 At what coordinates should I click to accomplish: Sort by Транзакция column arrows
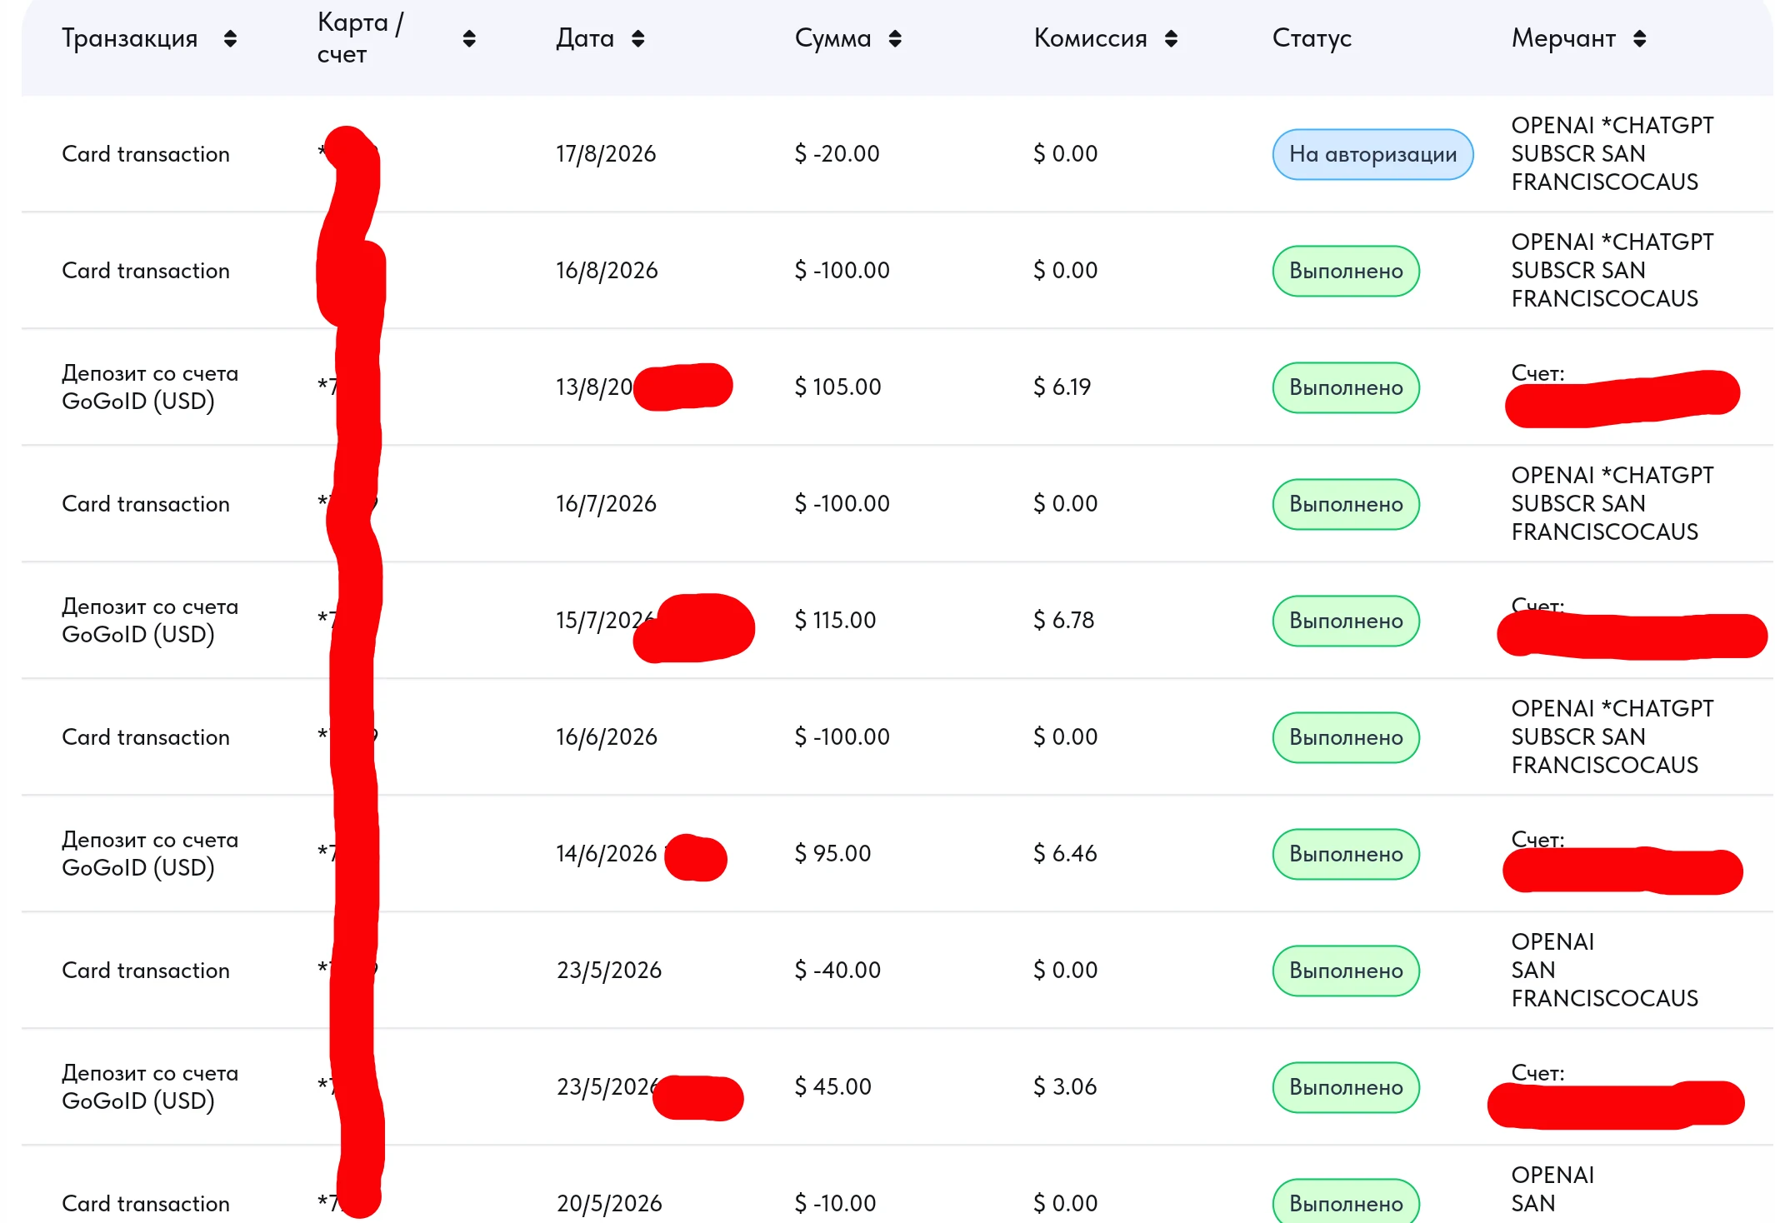click(x=230, y=38)
